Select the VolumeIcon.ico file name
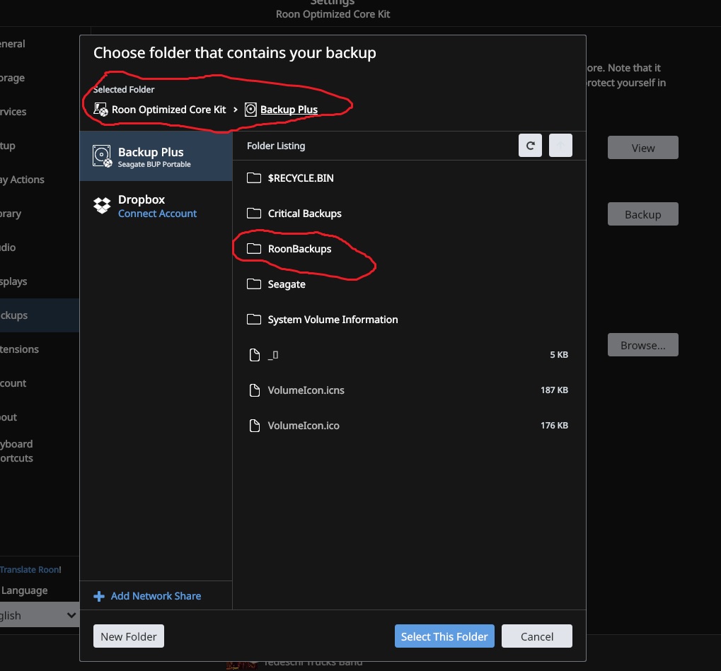The width and height of the screenshot is (721, 671). (304, 426)
